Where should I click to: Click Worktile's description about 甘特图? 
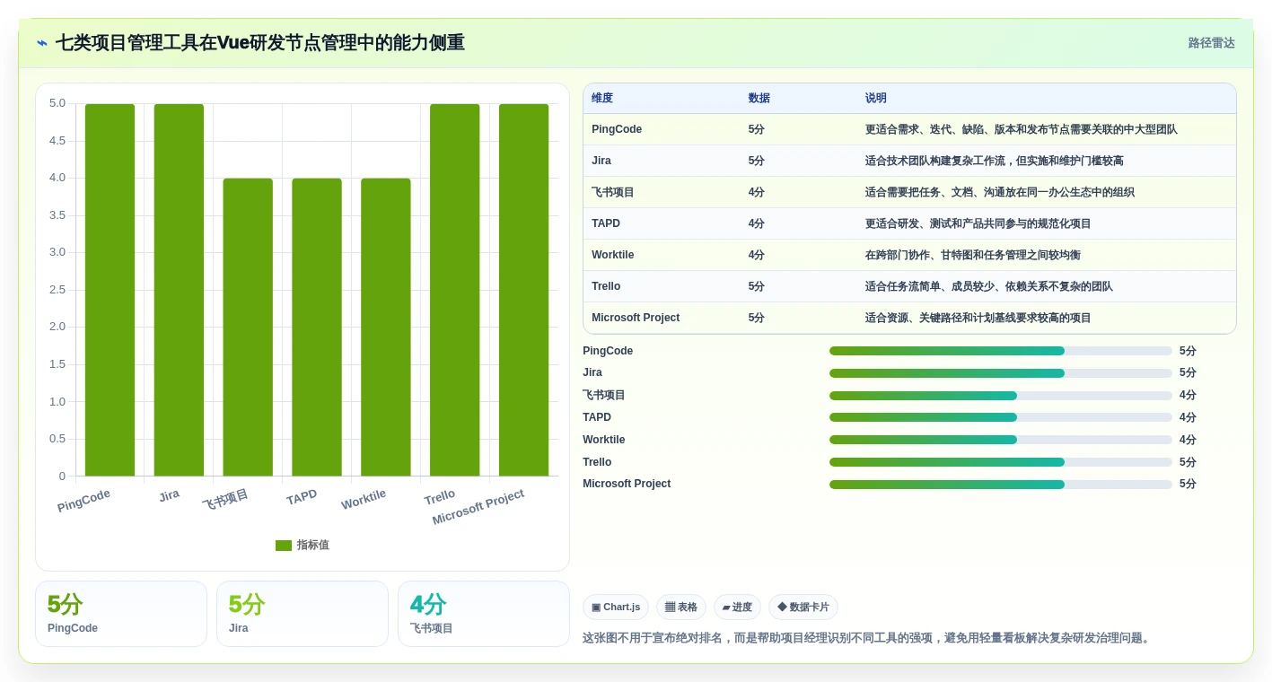(x=973, y=255)
